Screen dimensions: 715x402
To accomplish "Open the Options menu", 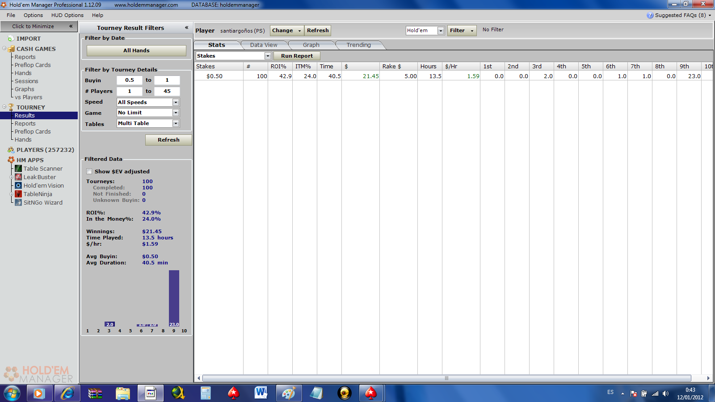I will (33, 15).
